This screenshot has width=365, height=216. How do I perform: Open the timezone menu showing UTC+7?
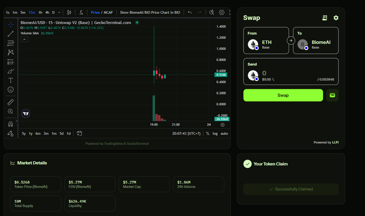(186, 133)
